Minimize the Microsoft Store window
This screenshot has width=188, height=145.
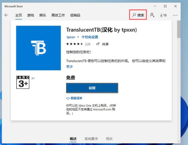155,6
